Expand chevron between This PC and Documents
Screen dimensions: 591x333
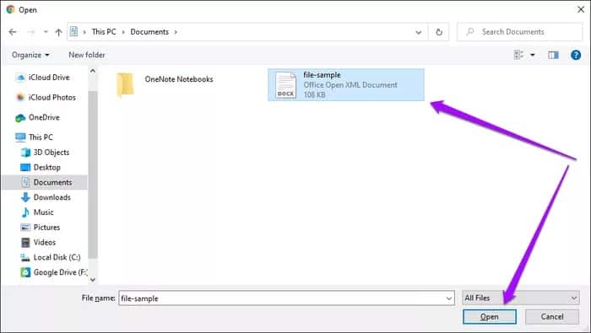pyautogui.click(x=123, y=32)
